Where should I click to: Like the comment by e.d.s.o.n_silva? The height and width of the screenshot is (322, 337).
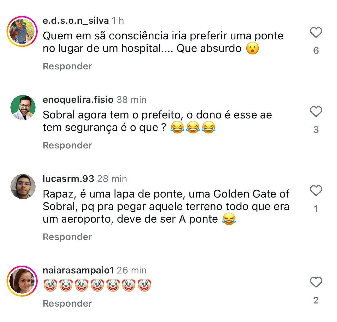coord(316,32)
